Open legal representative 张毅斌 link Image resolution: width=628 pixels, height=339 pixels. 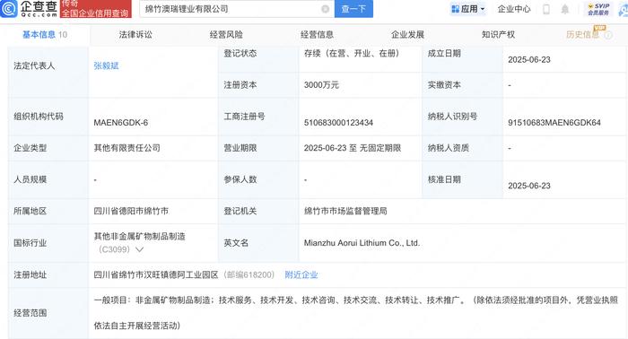(106, 65)
